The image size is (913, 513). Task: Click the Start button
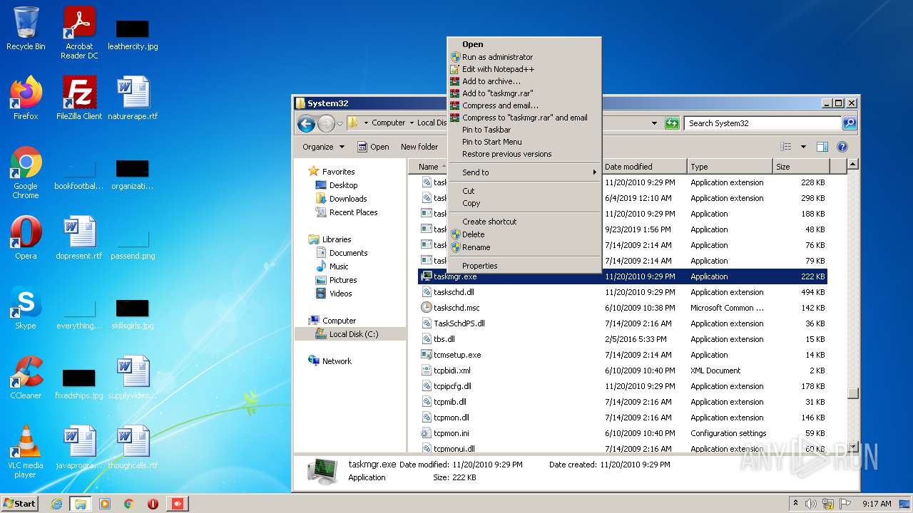[x=20, y=504]
